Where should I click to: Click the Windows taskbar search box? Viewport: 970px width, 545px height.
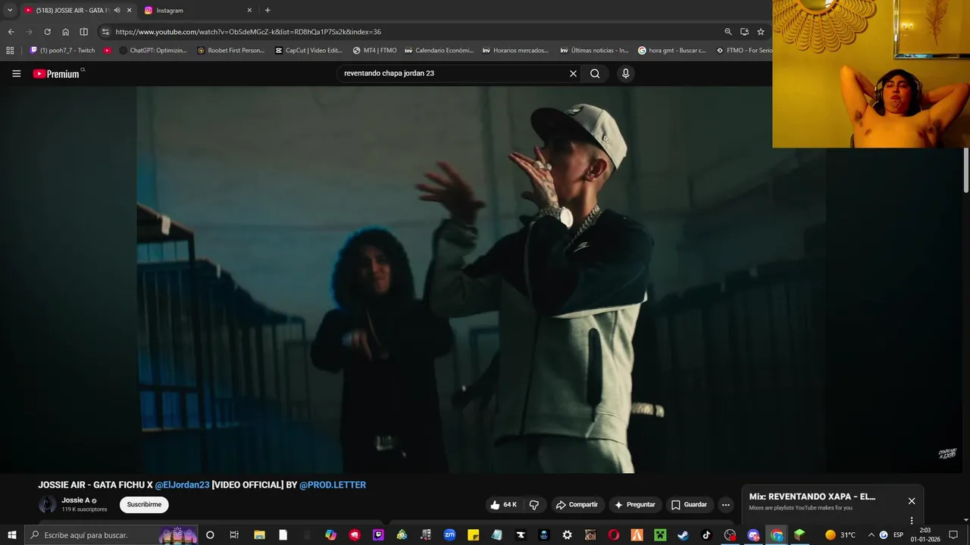coord(111,535)
